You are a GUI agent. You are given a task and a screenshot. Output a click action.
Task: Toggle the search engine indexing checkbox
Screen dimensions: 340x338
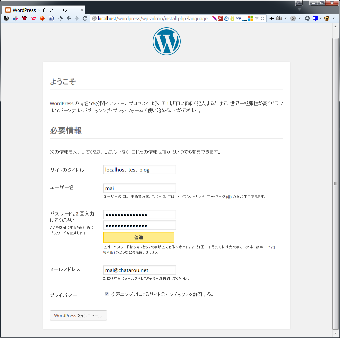point(107,294)
